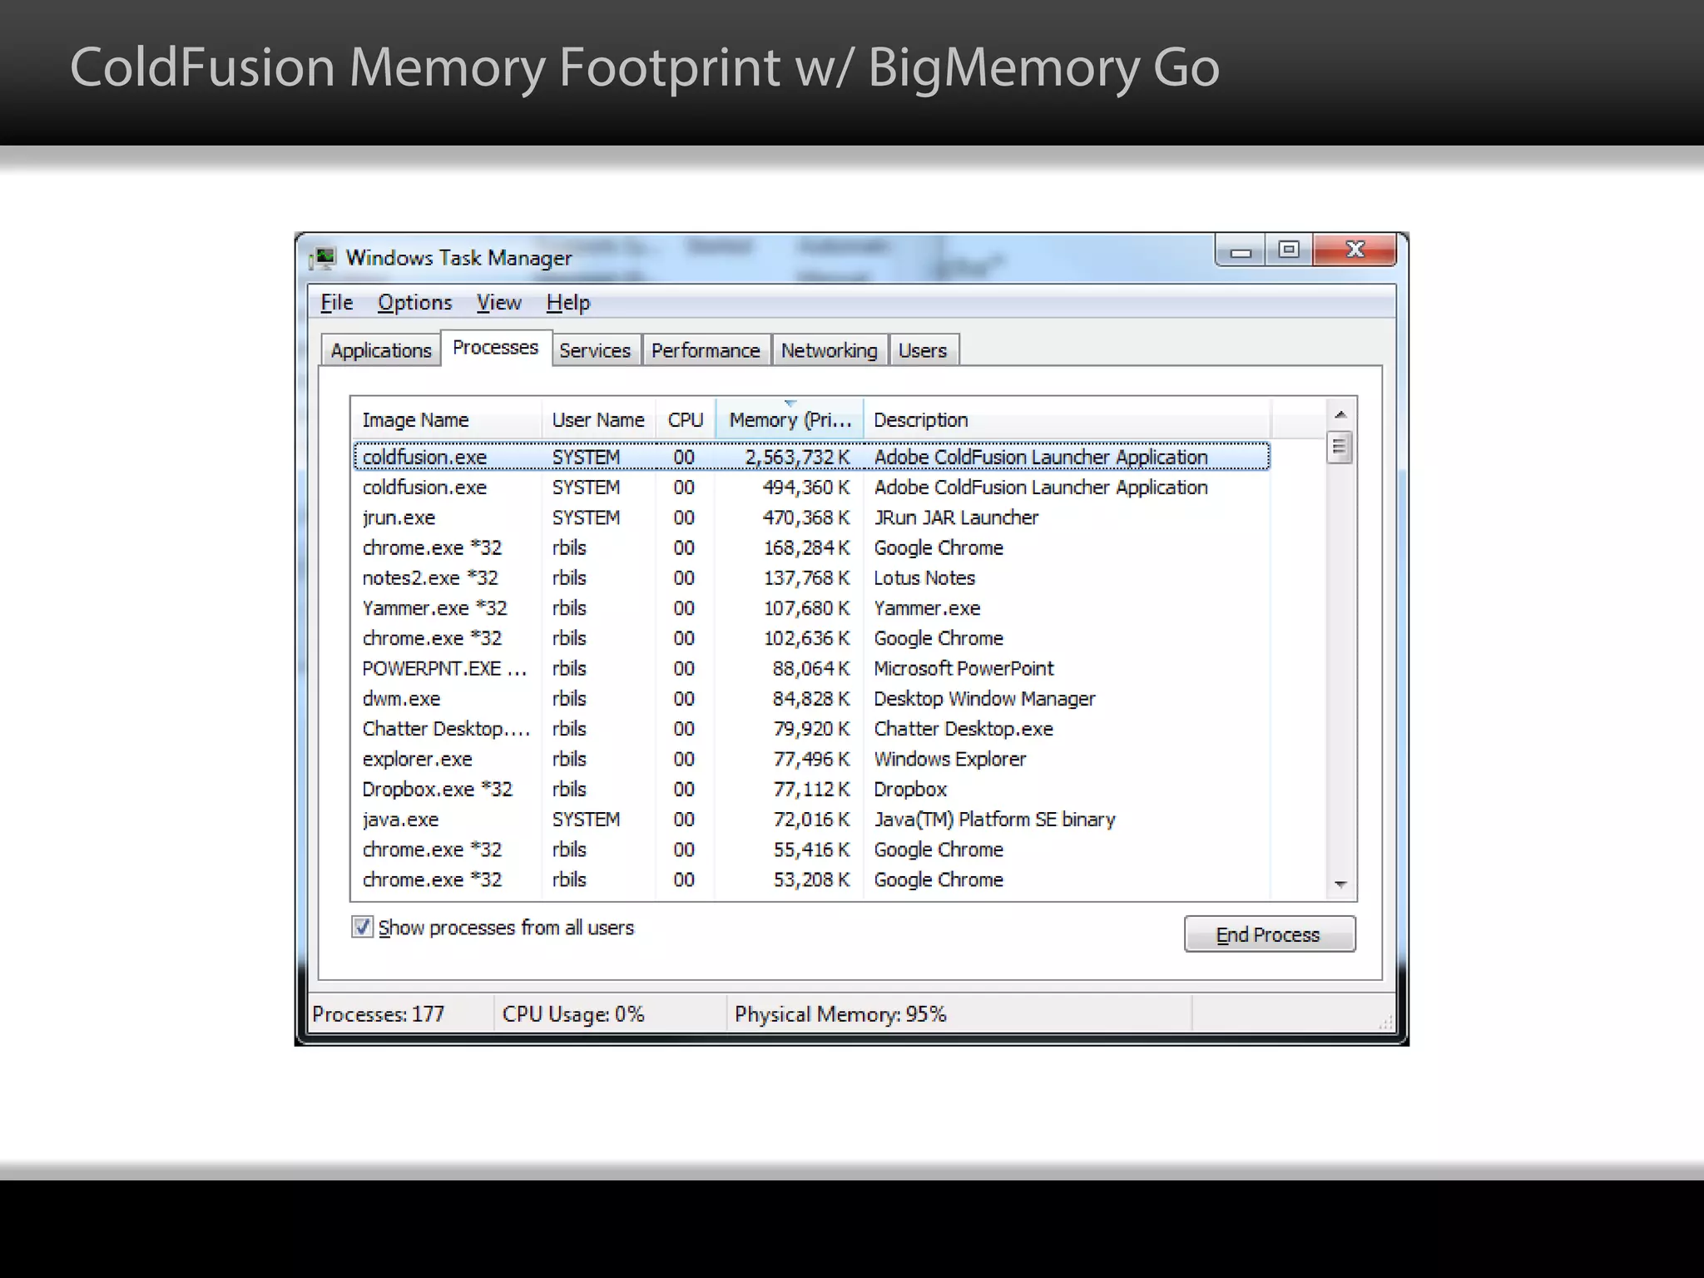Click the Task Manager title bar icon
This screenshot has height=1278, width=1704.
tap(323, 258)
